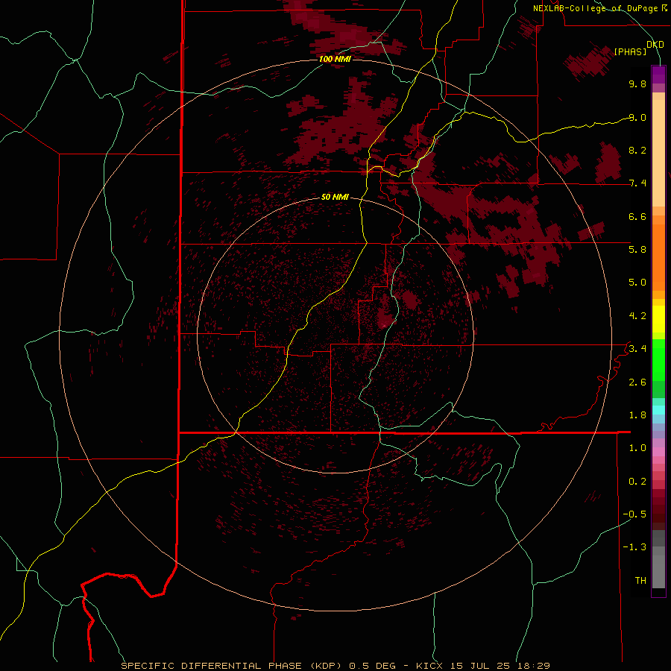This screenshot has height=671, width=671.
Task: Click the SPECIFIC DIFFERENTIAL PHASE (KDP) caption
Action: pos(230,666)
